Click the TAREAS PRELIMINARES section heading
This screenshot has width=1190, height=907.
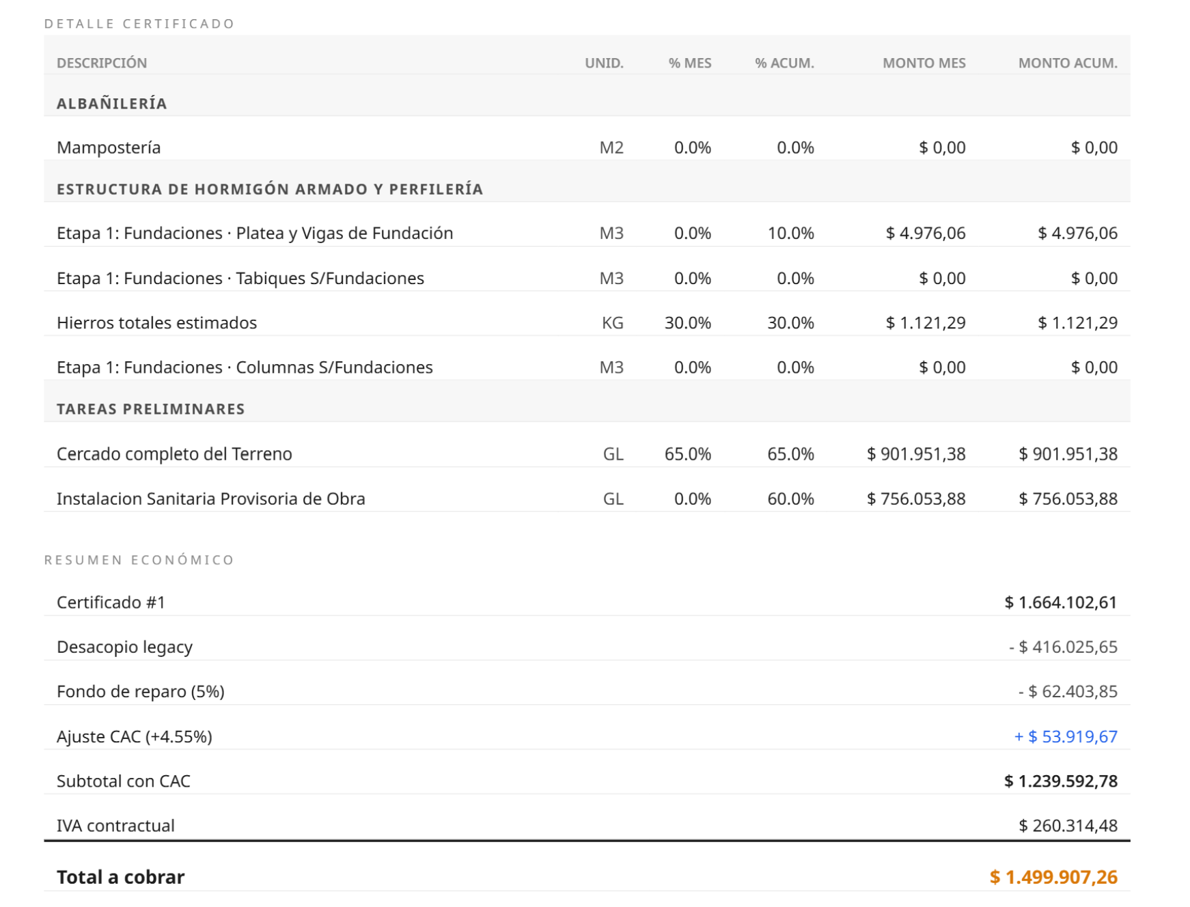[x=151, y=409]
